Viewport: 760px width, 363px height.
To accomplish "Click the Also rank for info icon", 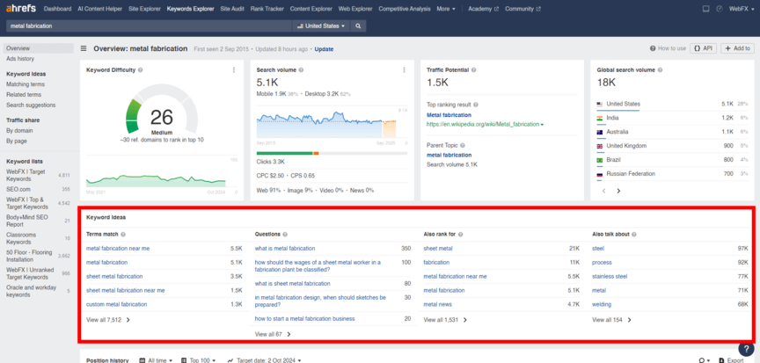I will [x=460, y=235].
